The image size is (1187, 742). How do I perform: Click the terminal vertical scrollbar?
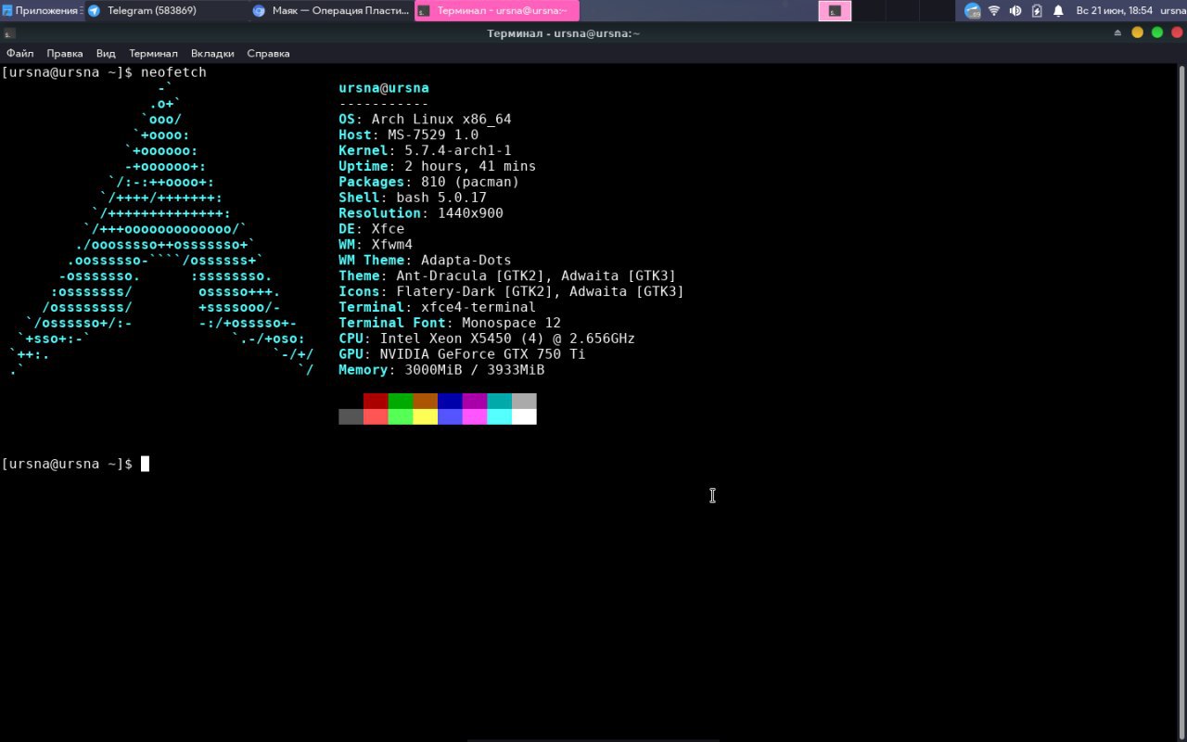(x=1181, y=402)
